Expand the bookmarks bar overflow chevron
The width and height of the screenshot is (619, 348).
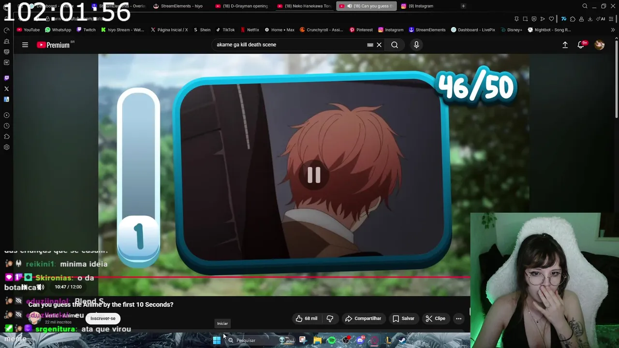[613, 30]
